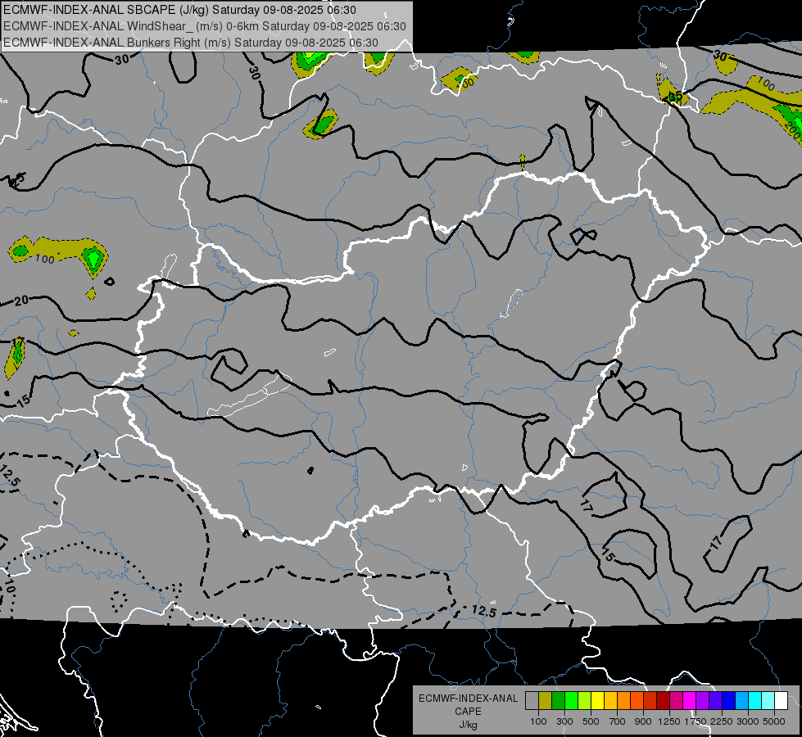The width and height of the screenshot is (802, 737).
Task: Select the '12.5' dashed contour label on the left edge
Action: [9, 476]
